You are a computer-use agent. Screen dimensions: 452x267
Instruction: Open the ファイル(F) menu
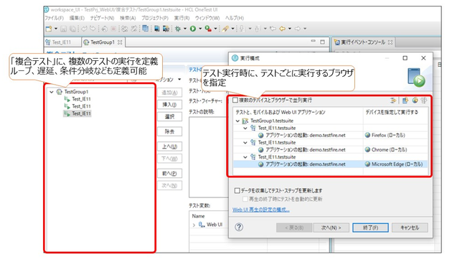(54, 18)
